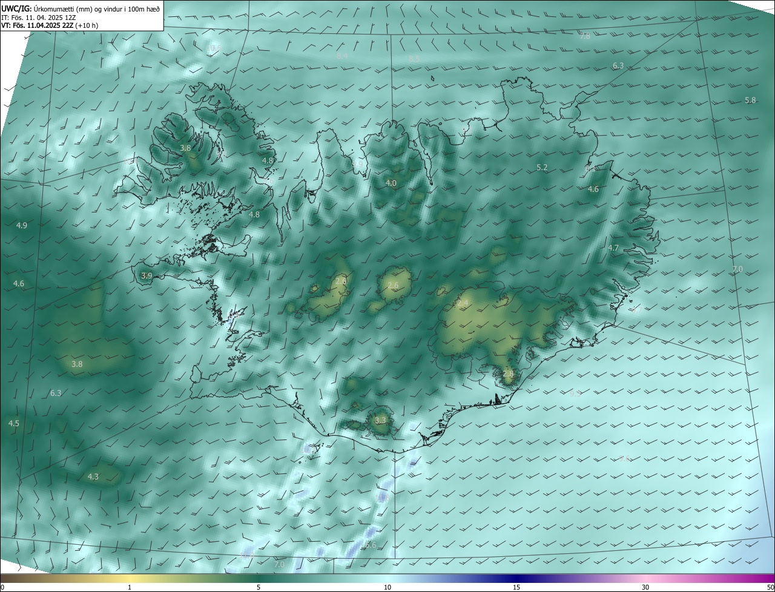Screen dimensions: 775x592
Task: Click the 8.5 value label on the map
Action: click(414, 59)
